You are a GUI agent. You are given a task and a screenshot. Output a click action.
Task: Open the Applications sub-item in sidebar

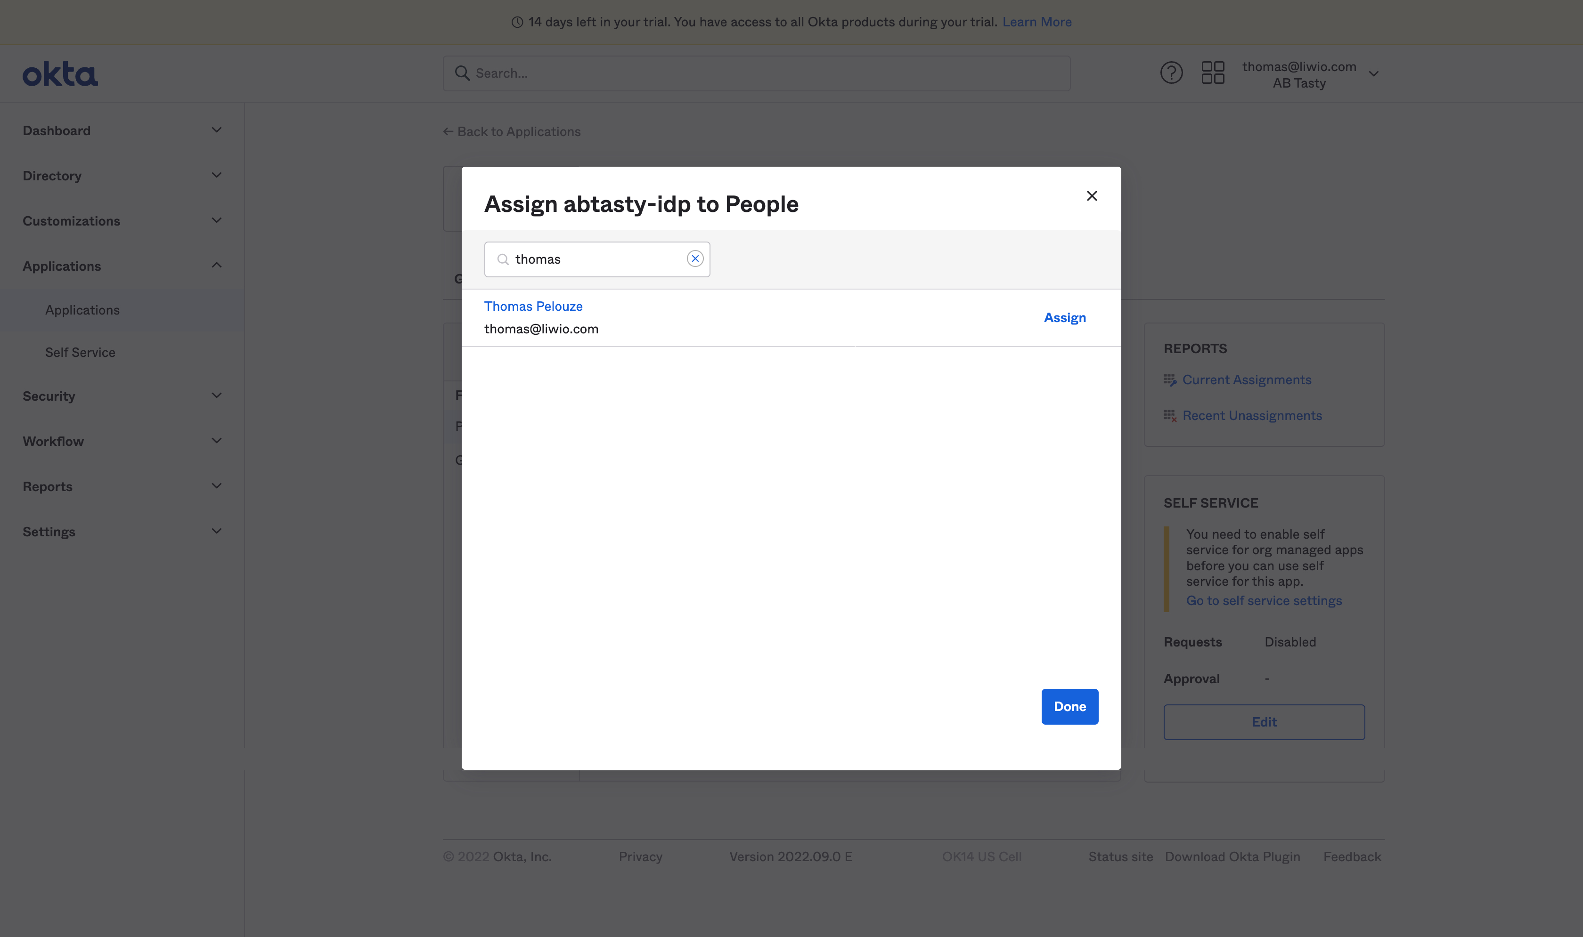122,310
